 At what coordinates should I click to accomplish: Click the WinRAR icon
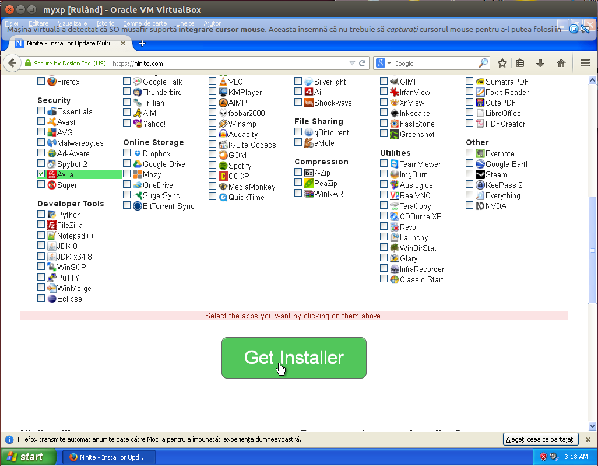308,194
